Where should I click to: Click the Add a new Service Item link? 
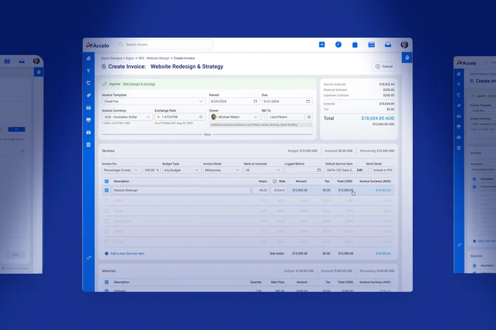(127, 253)
